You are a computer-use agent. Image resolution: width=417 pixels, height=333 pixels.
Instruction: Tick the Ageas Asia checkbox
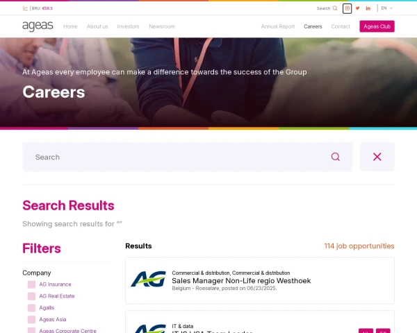32,319
